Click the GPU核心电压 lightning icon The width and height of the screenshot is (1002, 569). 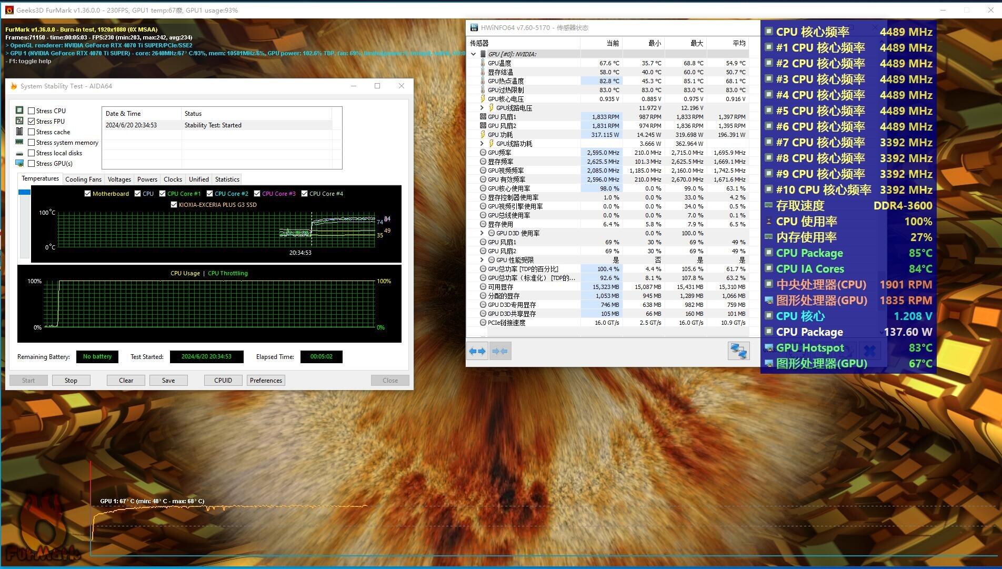(x=483, y=98)
